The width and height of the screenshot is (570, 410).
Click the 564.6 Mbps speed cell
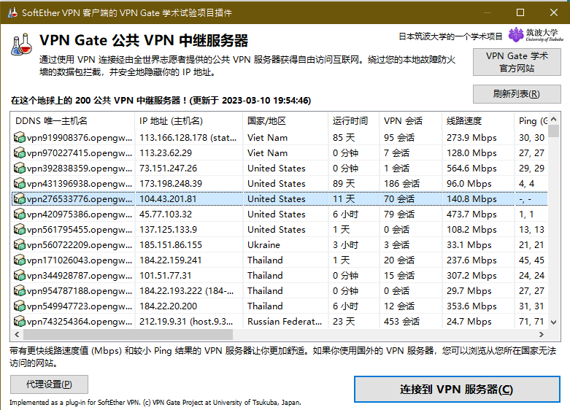(x=471, y=169)
